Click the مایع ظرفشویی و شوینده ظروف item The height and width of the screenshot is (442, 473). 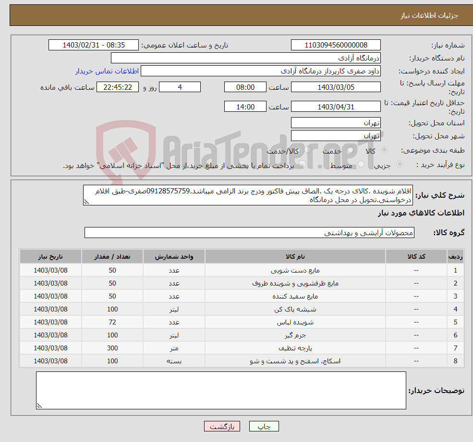(x=295, y=284)
